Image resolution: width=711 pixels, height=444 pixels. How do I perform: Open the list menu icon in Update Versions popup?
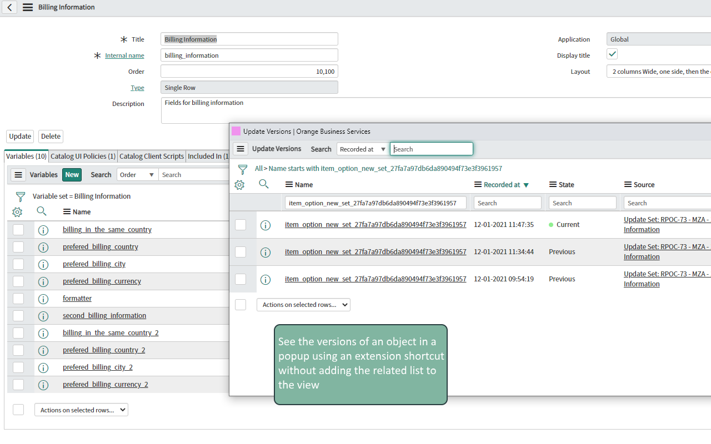pos(240,149)
